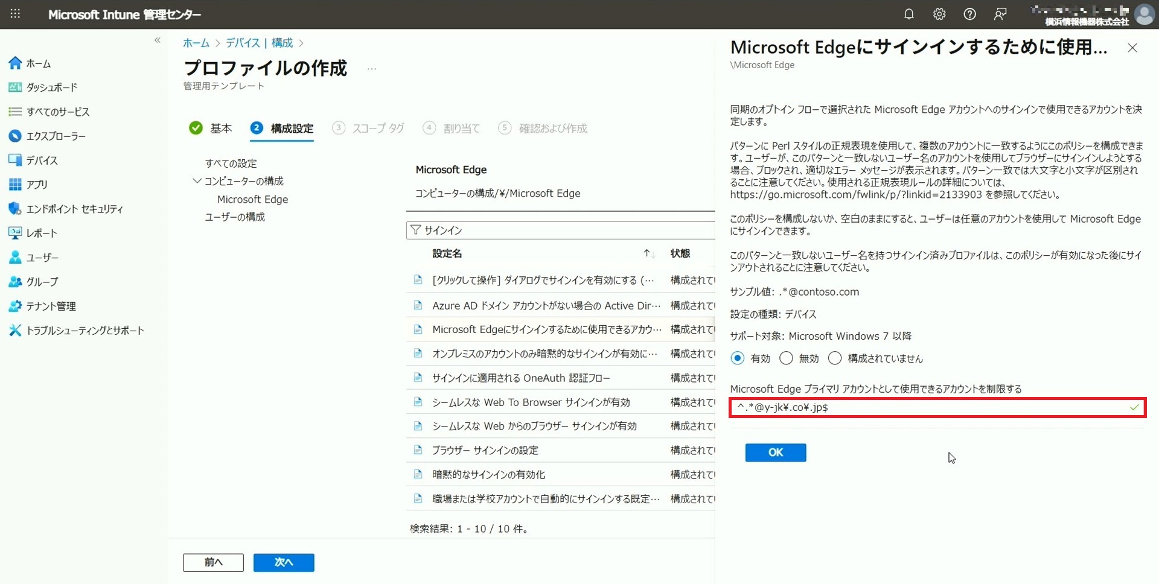This screenshot has width=1159, height=584.
Task: Open トラブルシューティングとサポート in sidebar
Action: pos(85,331)
